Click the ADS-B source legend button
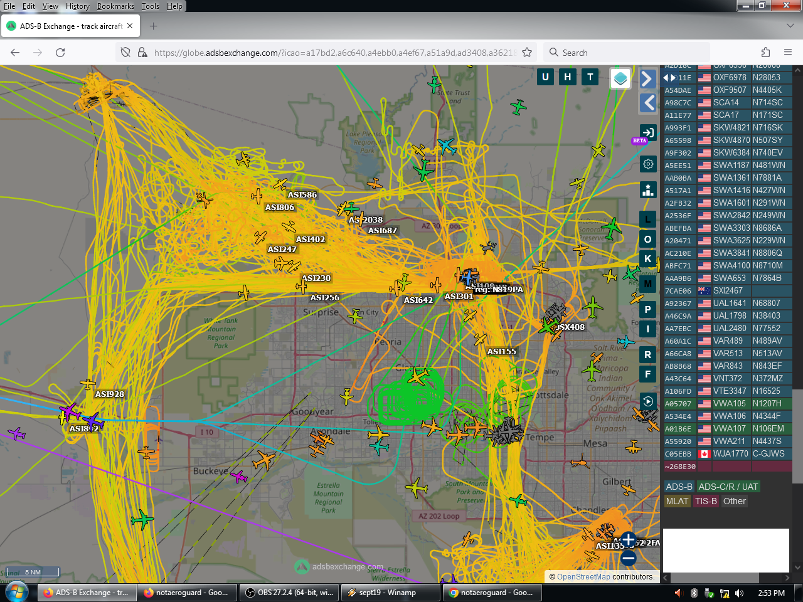This screenshot has height=602, width=803. pyautogui.click(x=679, y=487)
